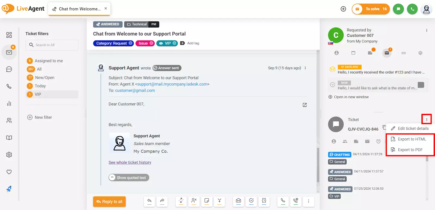Open See whole ticket history link
The height and width of the screenshot is (210, 435).
click(130, 162)
